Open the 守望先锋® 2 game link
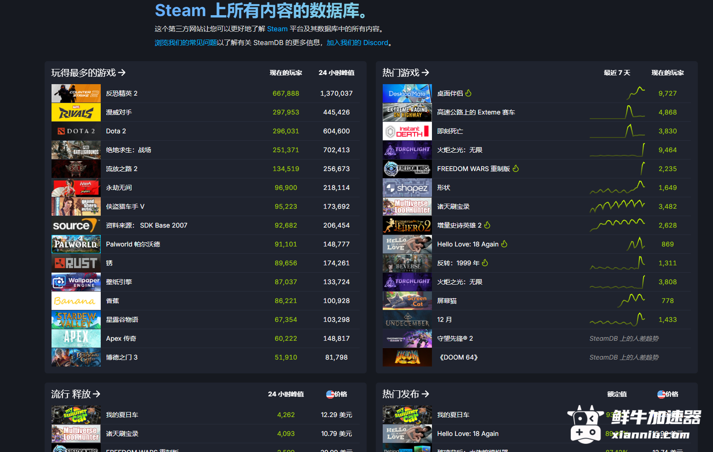 tap(455, 338)
